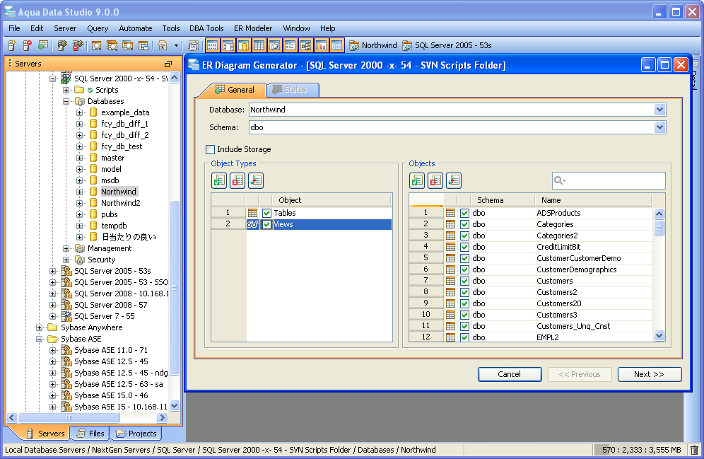Click the Next >> button
704x459 pixels.
click(x=649, y=374)
